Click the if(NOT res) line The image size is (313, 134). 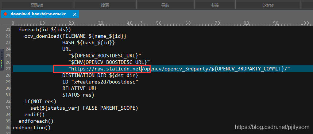point(40,101)
